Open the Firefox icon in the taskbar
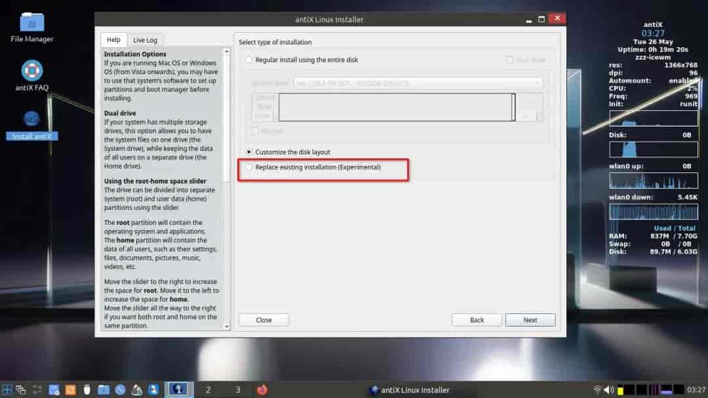This screenshot has height=398, width=708. [x=262, y=389]
